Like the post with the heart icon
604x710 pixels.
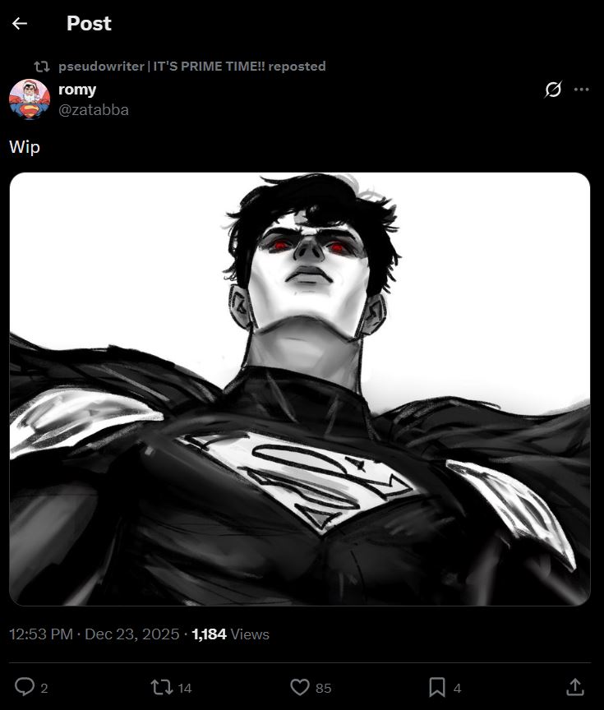300,687
